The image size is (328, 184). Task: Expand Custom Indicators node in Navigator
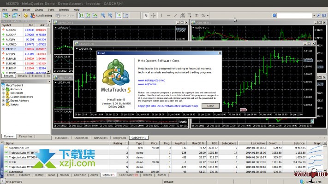click(3, 97)
